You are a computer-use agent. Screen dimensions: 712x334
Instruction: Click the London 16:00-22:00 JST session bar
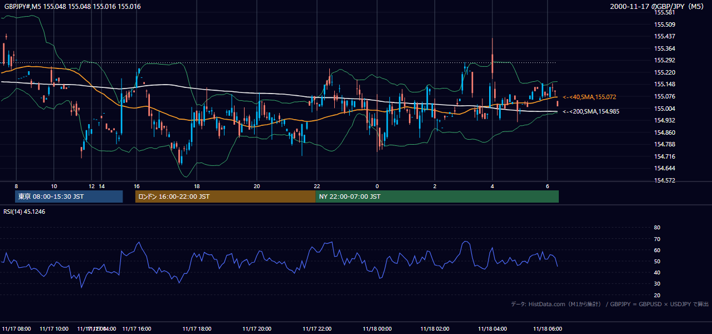225,197
